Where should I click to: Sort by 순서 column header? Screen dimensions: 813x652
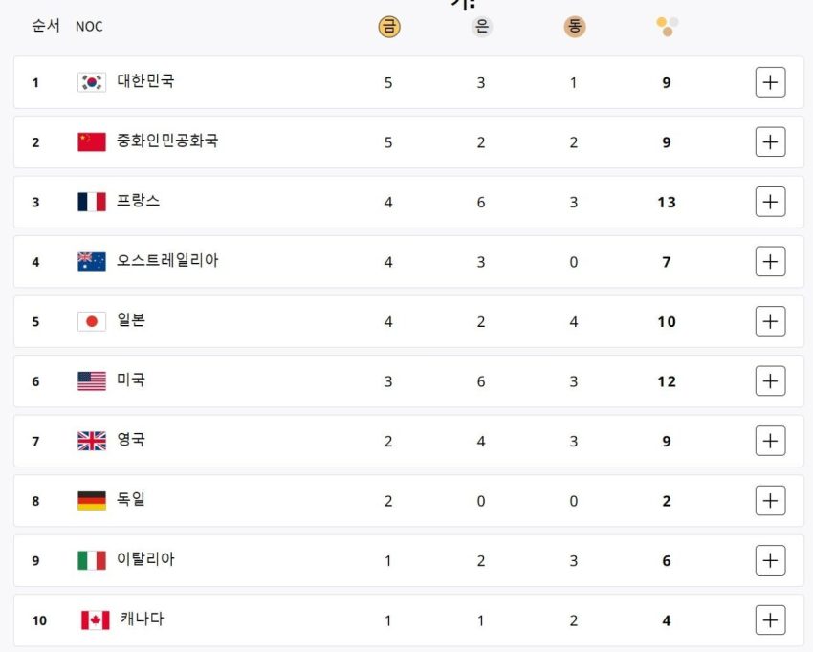(x=46, y=26)
